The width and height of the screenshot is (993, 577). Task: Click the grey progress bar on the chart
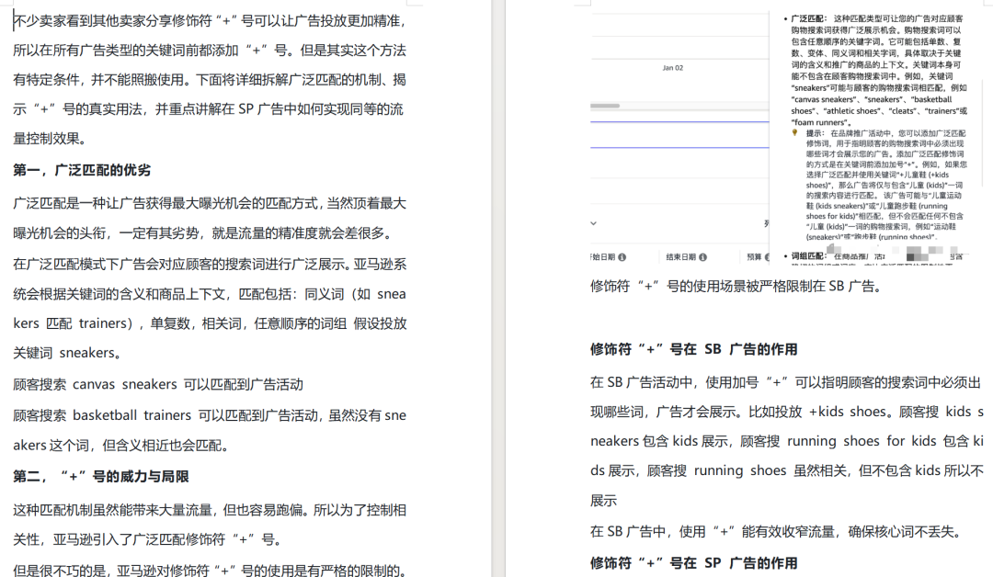603,106
